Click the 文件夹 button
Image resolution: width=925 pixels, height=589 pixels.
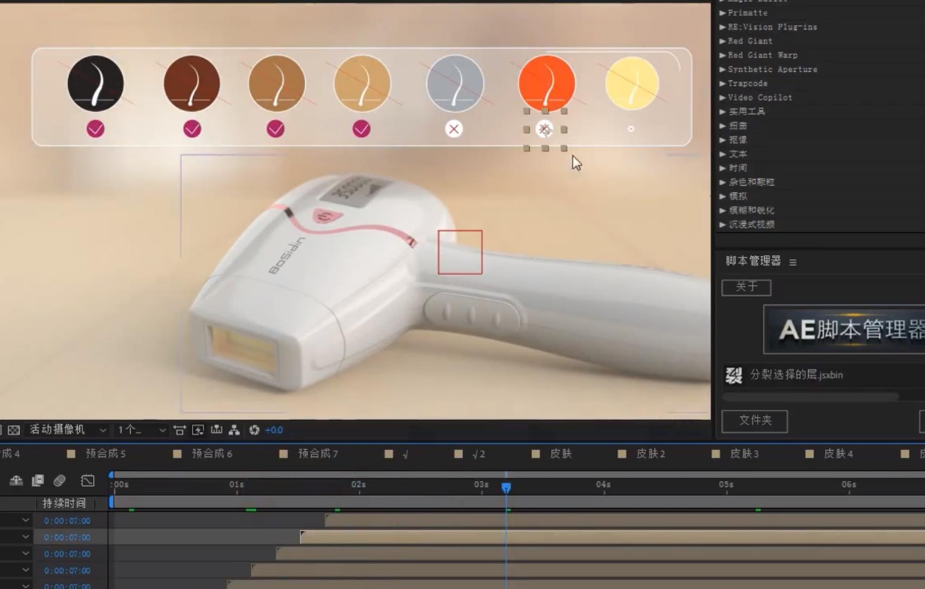755,420
